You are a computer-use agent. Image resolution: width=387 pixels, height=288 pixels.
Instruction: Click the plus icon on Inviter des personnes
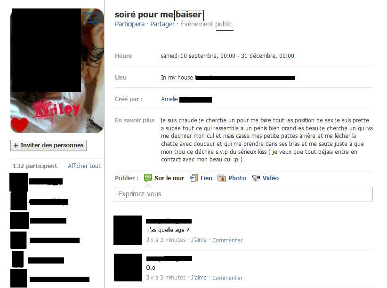coord(16,145)
